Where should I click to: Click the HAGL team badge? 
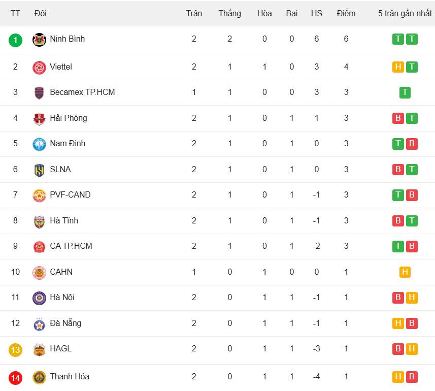click(x=39, y=349)
